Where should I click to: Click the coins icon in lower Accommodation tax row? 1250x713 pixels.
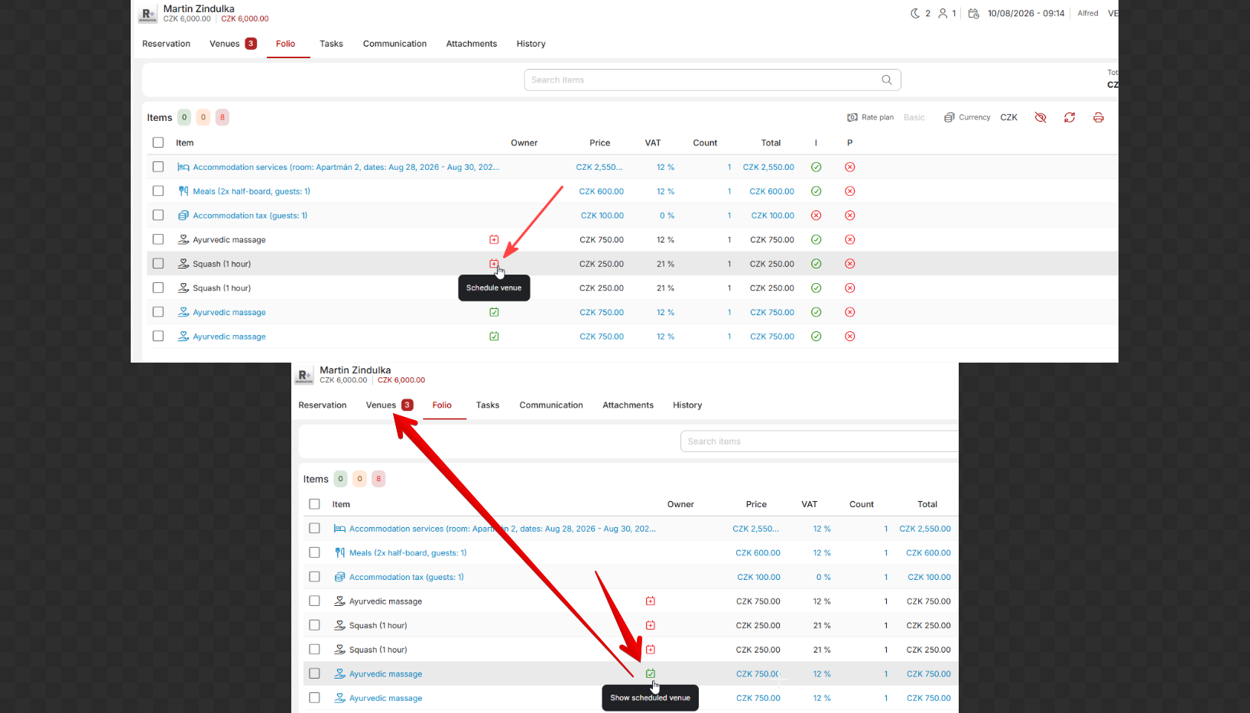pyautogui.click(x=340, y=577)
